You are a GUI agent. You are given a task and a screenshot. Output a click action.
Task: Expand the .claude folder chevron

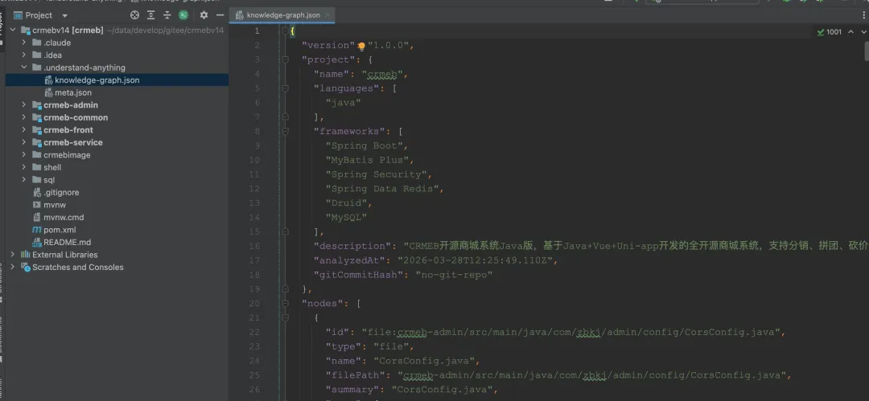click(24, 43)
